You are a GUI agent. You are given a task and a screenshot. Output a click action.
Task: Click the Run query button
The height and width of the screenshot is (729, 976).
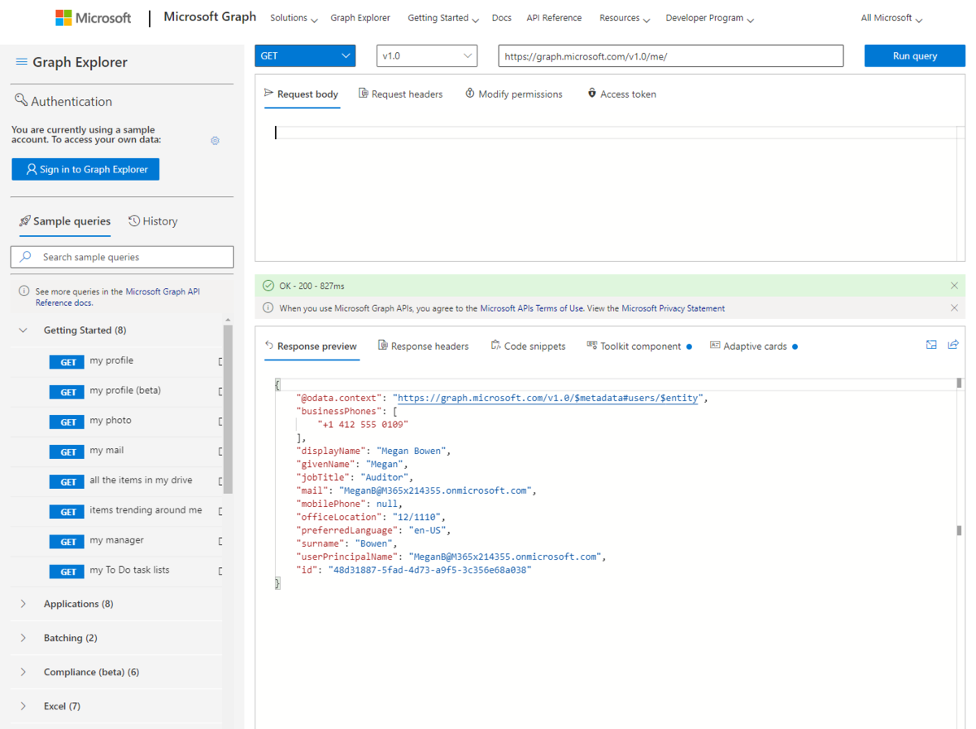pos(914,55)
